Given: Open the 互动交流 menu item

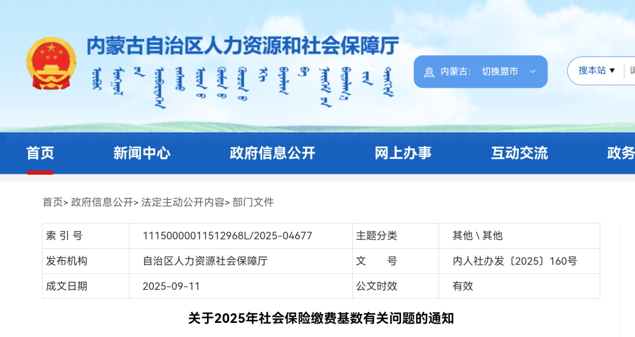Looking at the screenshot, I should [519, 153].
